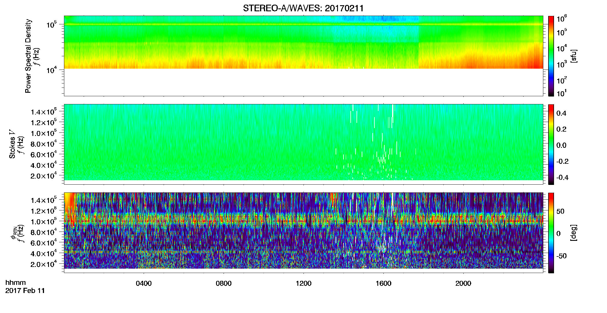Click the [deg] units label
The height and width of the screenshot is (313, 607).
[x=574, y=233]
